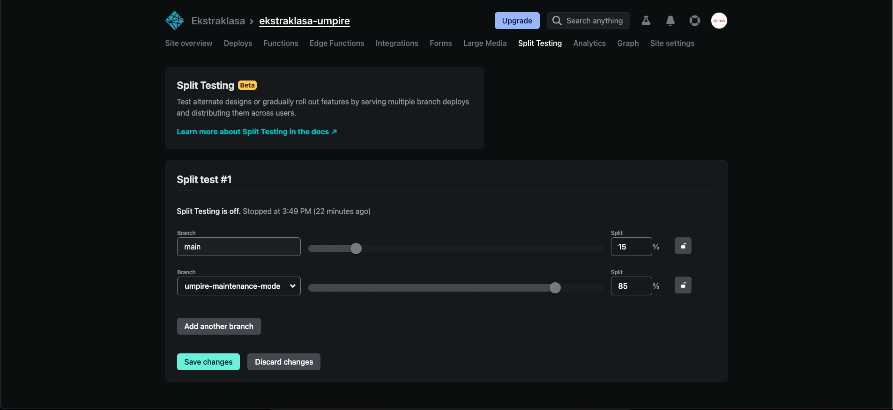Click Save changes button

(x=208, y=362)
